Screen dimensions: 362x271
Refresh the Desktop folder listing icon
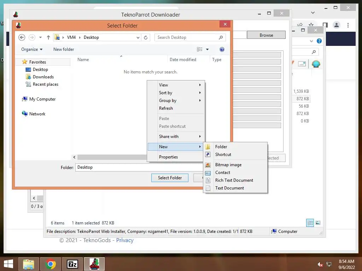(x=146, y=37)
